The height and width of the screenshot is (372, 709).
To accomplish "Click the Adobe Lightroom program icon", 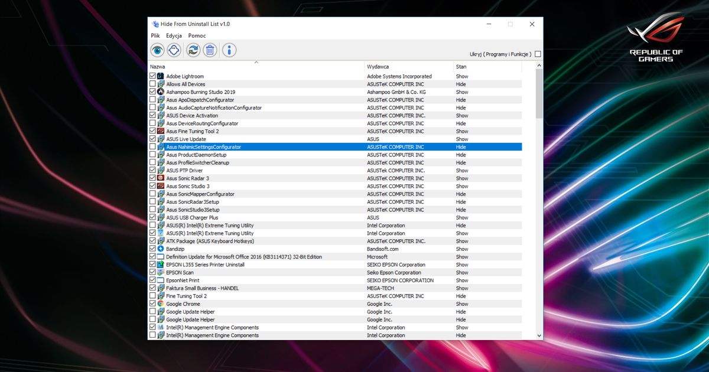I will (161, 76).
